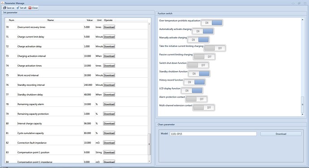Turn off Automatically activate charging switch

pyautogui.click(x=203, y=31)
